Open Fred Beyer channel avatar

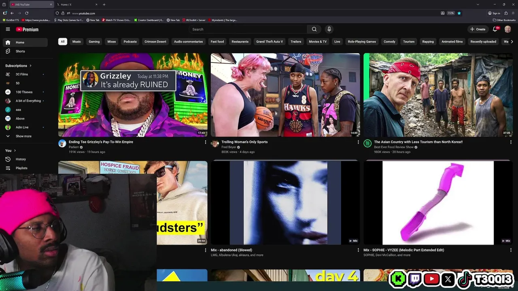(215, 143)
